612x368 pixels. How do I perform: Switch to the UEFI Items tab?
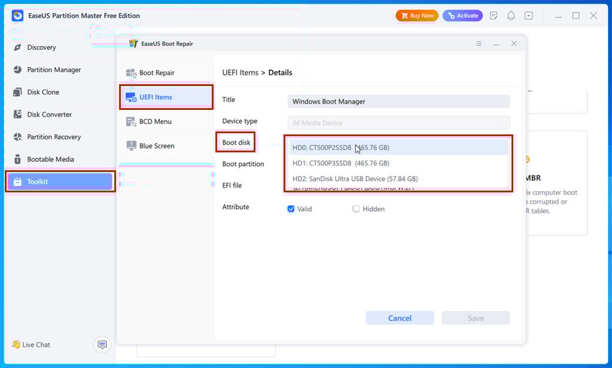166,97
